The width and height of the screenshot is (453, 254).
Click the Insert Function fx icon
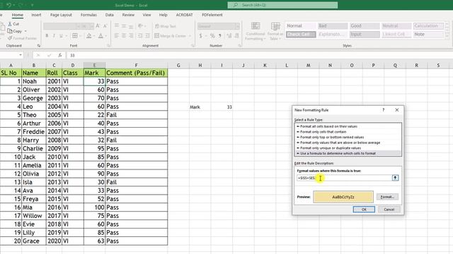pos(59,55)
